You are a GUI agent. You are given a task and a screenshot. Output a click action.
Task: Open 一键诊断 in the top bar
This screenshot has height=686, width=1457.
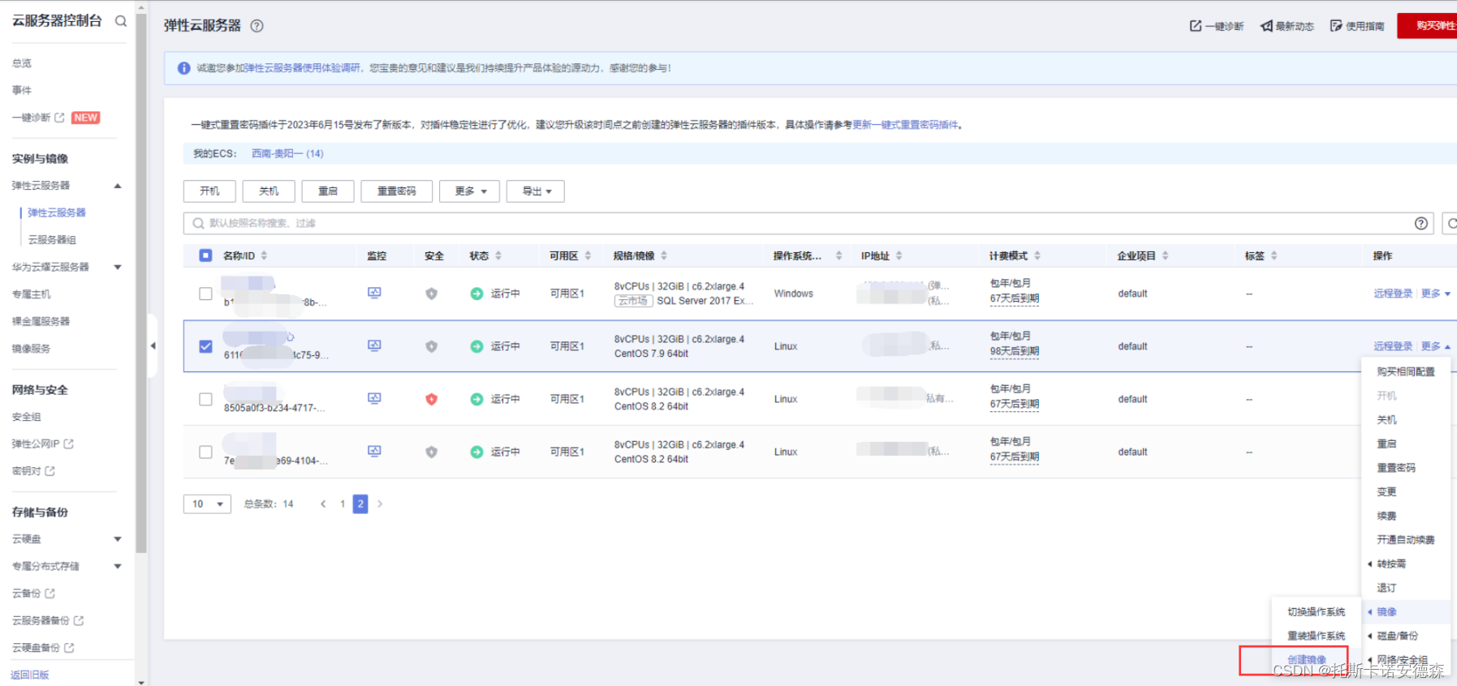click(1217, 26)
